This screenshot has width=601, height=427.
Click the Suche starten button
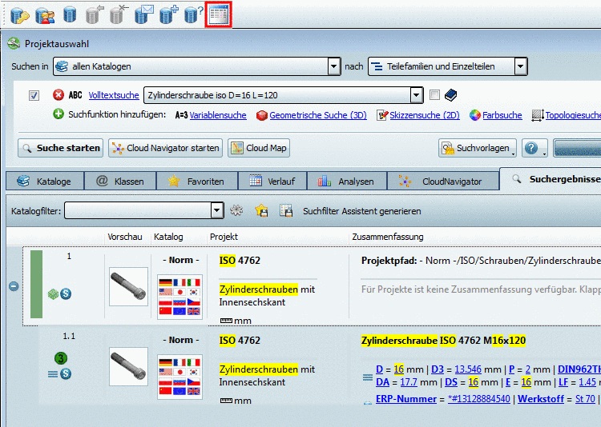61,148
